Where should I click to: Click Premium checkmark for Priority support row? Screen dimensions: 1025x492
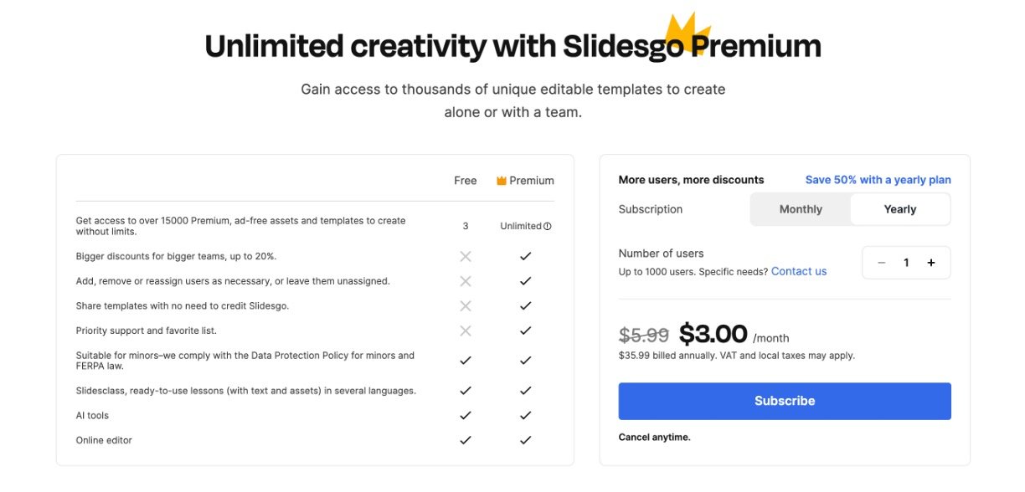[525, 331]
